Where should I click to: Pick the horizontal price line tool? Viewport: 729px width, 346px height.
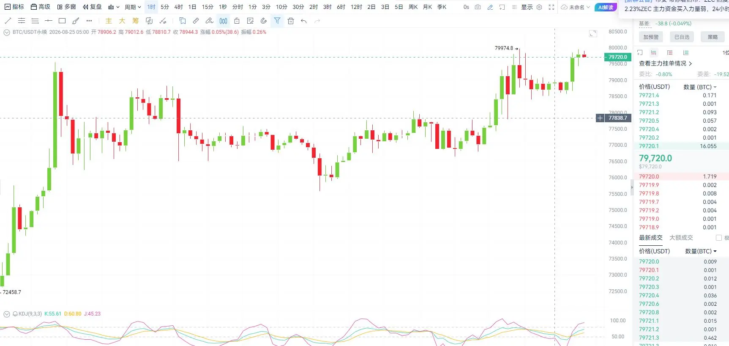click(49, 20)
